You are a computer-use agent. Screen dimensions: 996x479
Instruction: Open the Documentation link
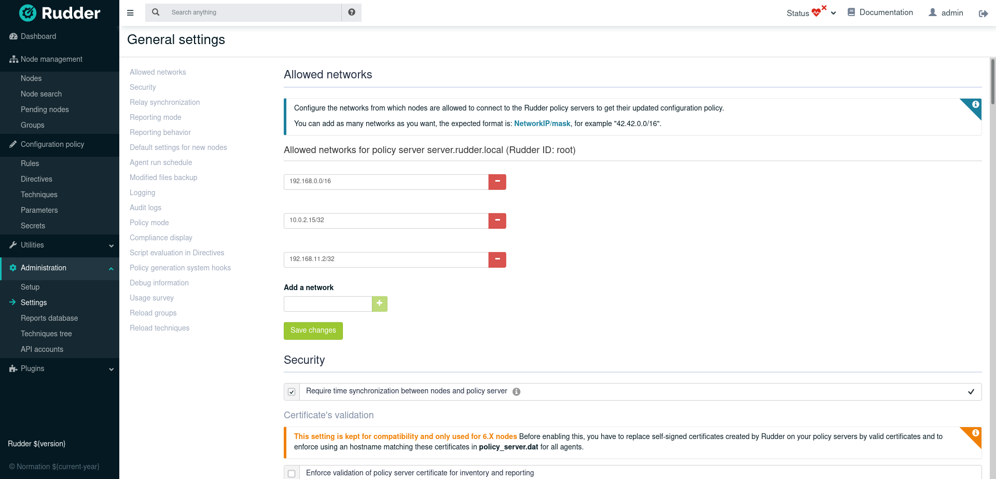click(x=880, y=12)
